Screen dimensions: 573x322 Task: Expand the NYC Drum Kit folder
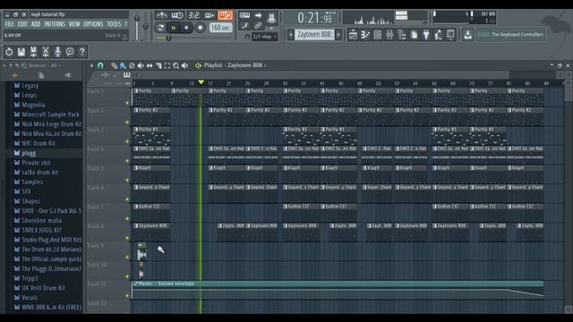click(x=34, y=143)
